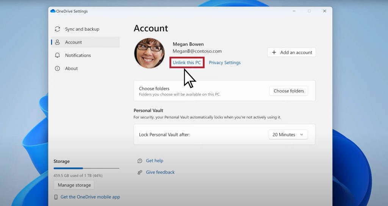Select the Notifications bell icon

[58, 55]
